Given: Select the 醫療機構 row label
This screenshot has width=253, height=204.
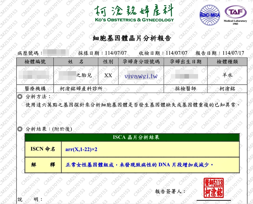Looking at the screenshot, I should tap(35, 88).
